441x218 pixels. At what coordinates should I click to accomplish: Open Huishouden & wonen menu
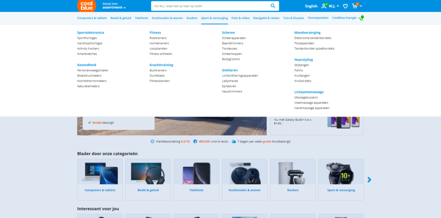pos(168,18)
